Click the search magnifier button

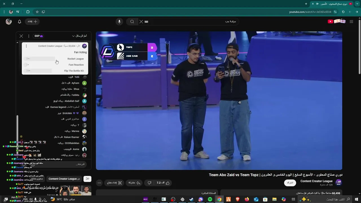(132, 22)
